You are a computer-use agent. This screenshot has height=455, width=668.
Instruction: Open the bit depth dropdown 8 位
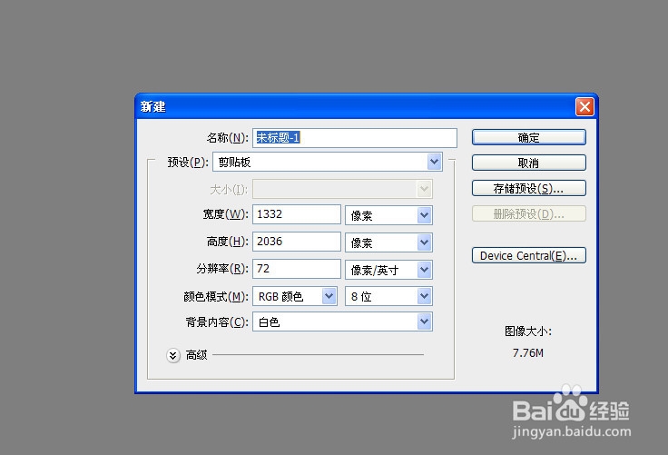point(388,296)
